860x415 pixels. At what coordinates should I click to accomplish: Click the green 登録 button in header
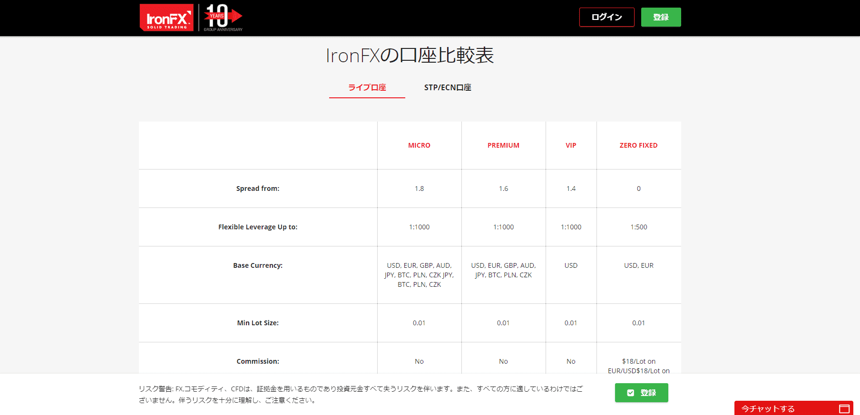(661, 17)
